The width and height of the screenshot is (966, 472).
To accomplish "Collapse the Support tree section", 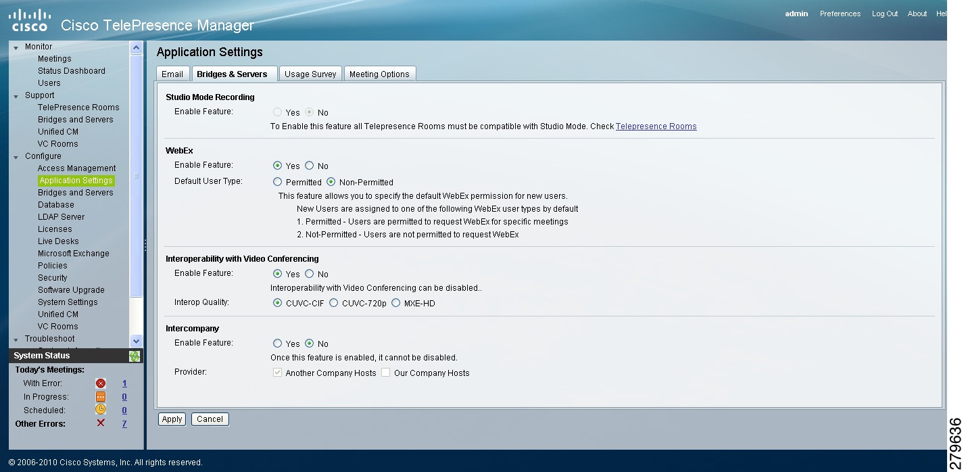I will (16, 96).
